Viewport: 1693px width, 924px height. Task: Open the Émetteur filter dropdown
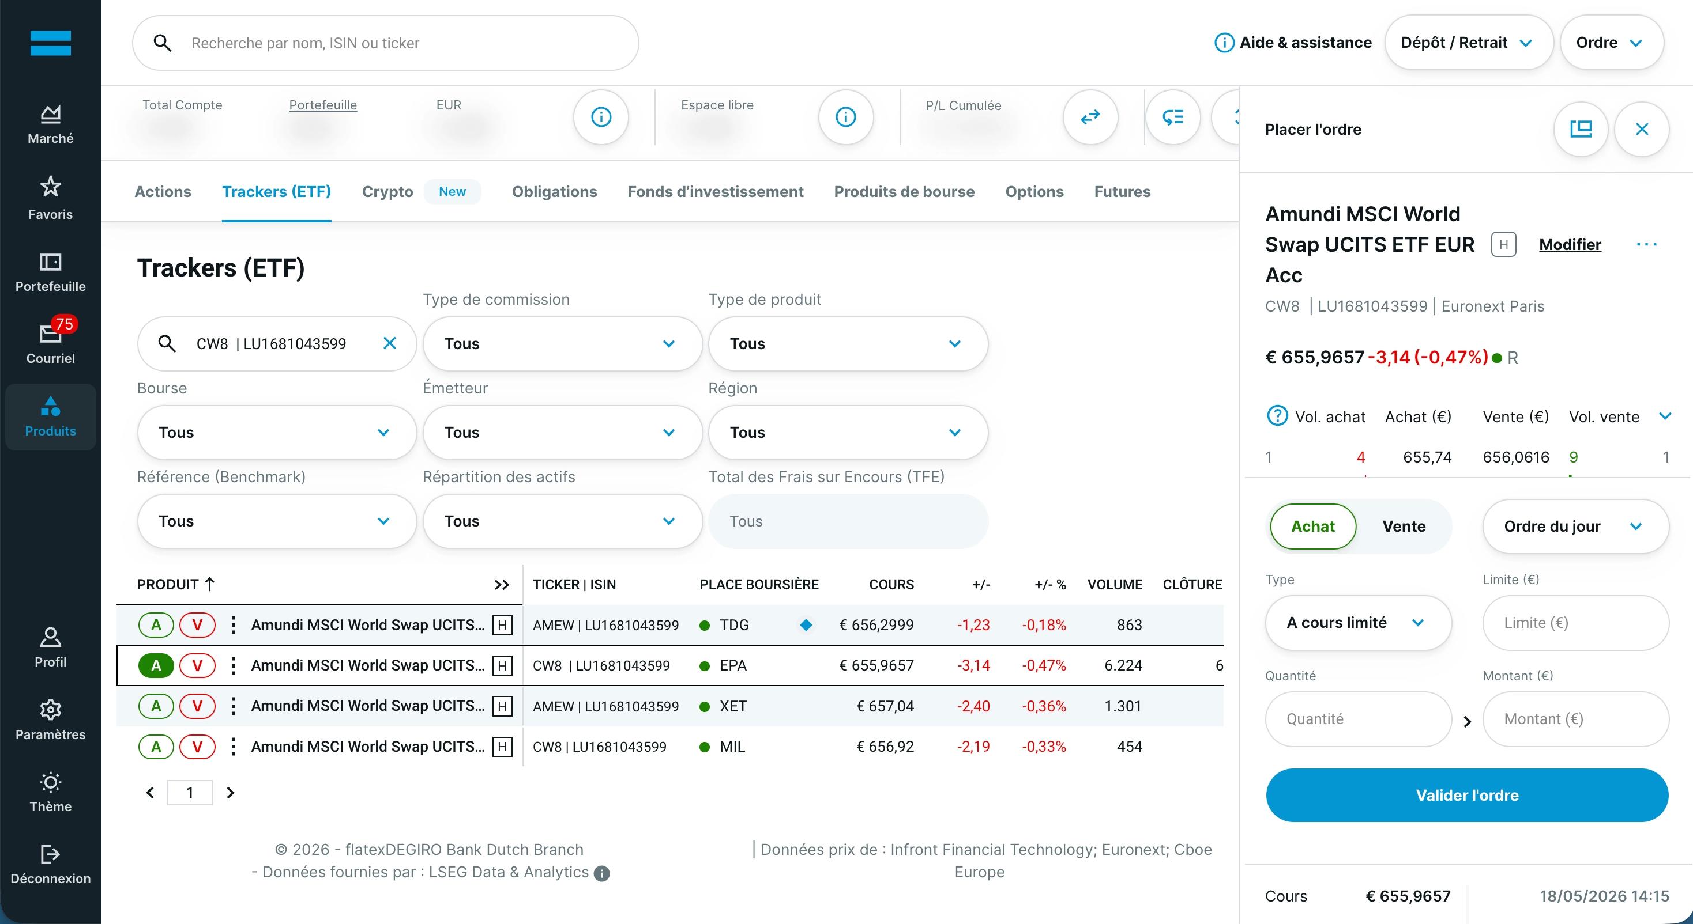[563, 432]
